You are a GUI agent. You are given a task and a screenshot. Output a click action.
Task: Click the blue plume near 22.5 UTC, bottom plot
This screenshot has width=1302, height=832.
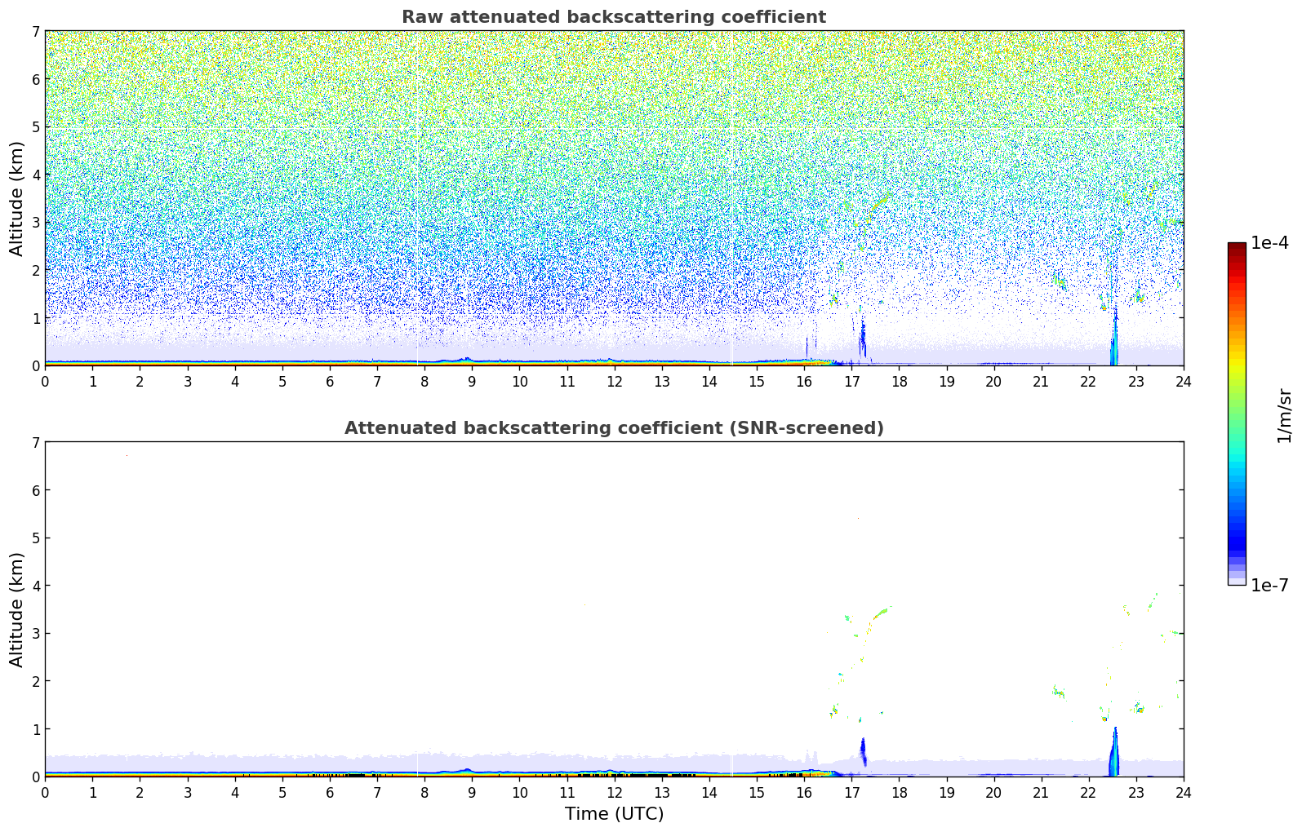click(x=1114, y=755)
